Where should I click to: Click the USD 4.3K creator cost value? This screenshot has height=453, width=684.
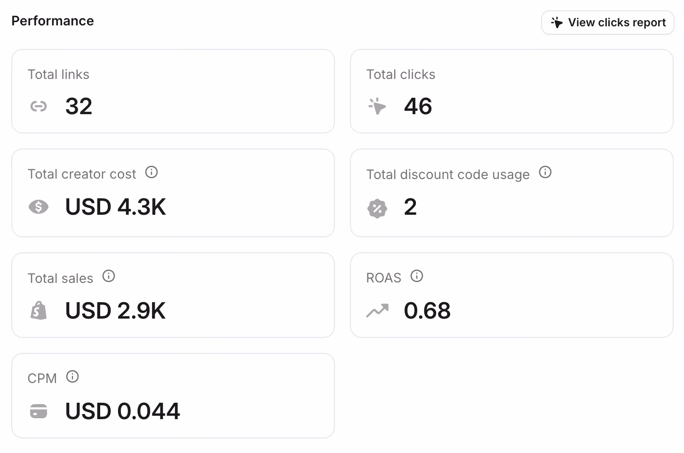[116, 207]
